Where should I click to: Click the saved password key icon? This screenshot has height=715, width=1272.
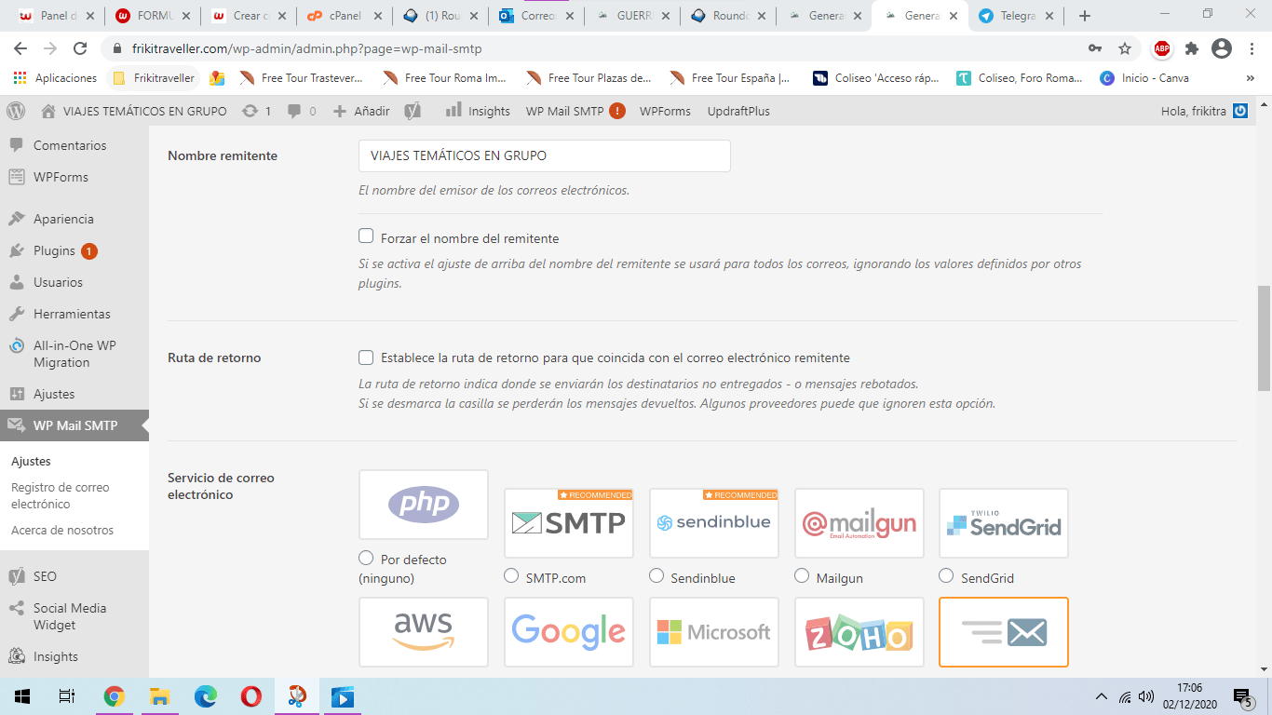pos(1095,48)
